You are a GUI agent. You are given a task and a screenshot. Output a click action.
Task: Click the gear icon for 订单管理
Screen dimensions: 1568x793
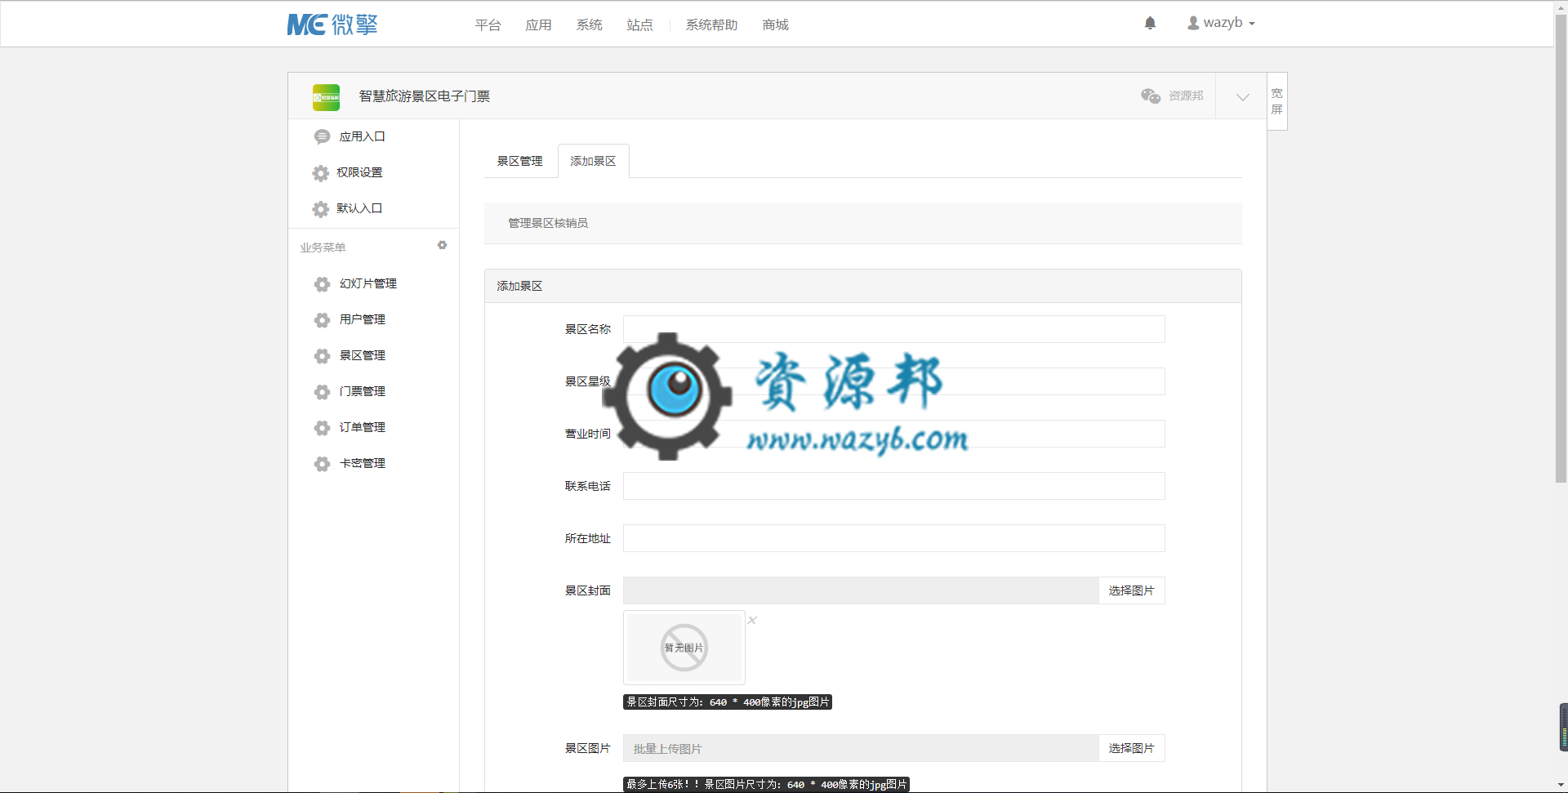click(322, 428)
